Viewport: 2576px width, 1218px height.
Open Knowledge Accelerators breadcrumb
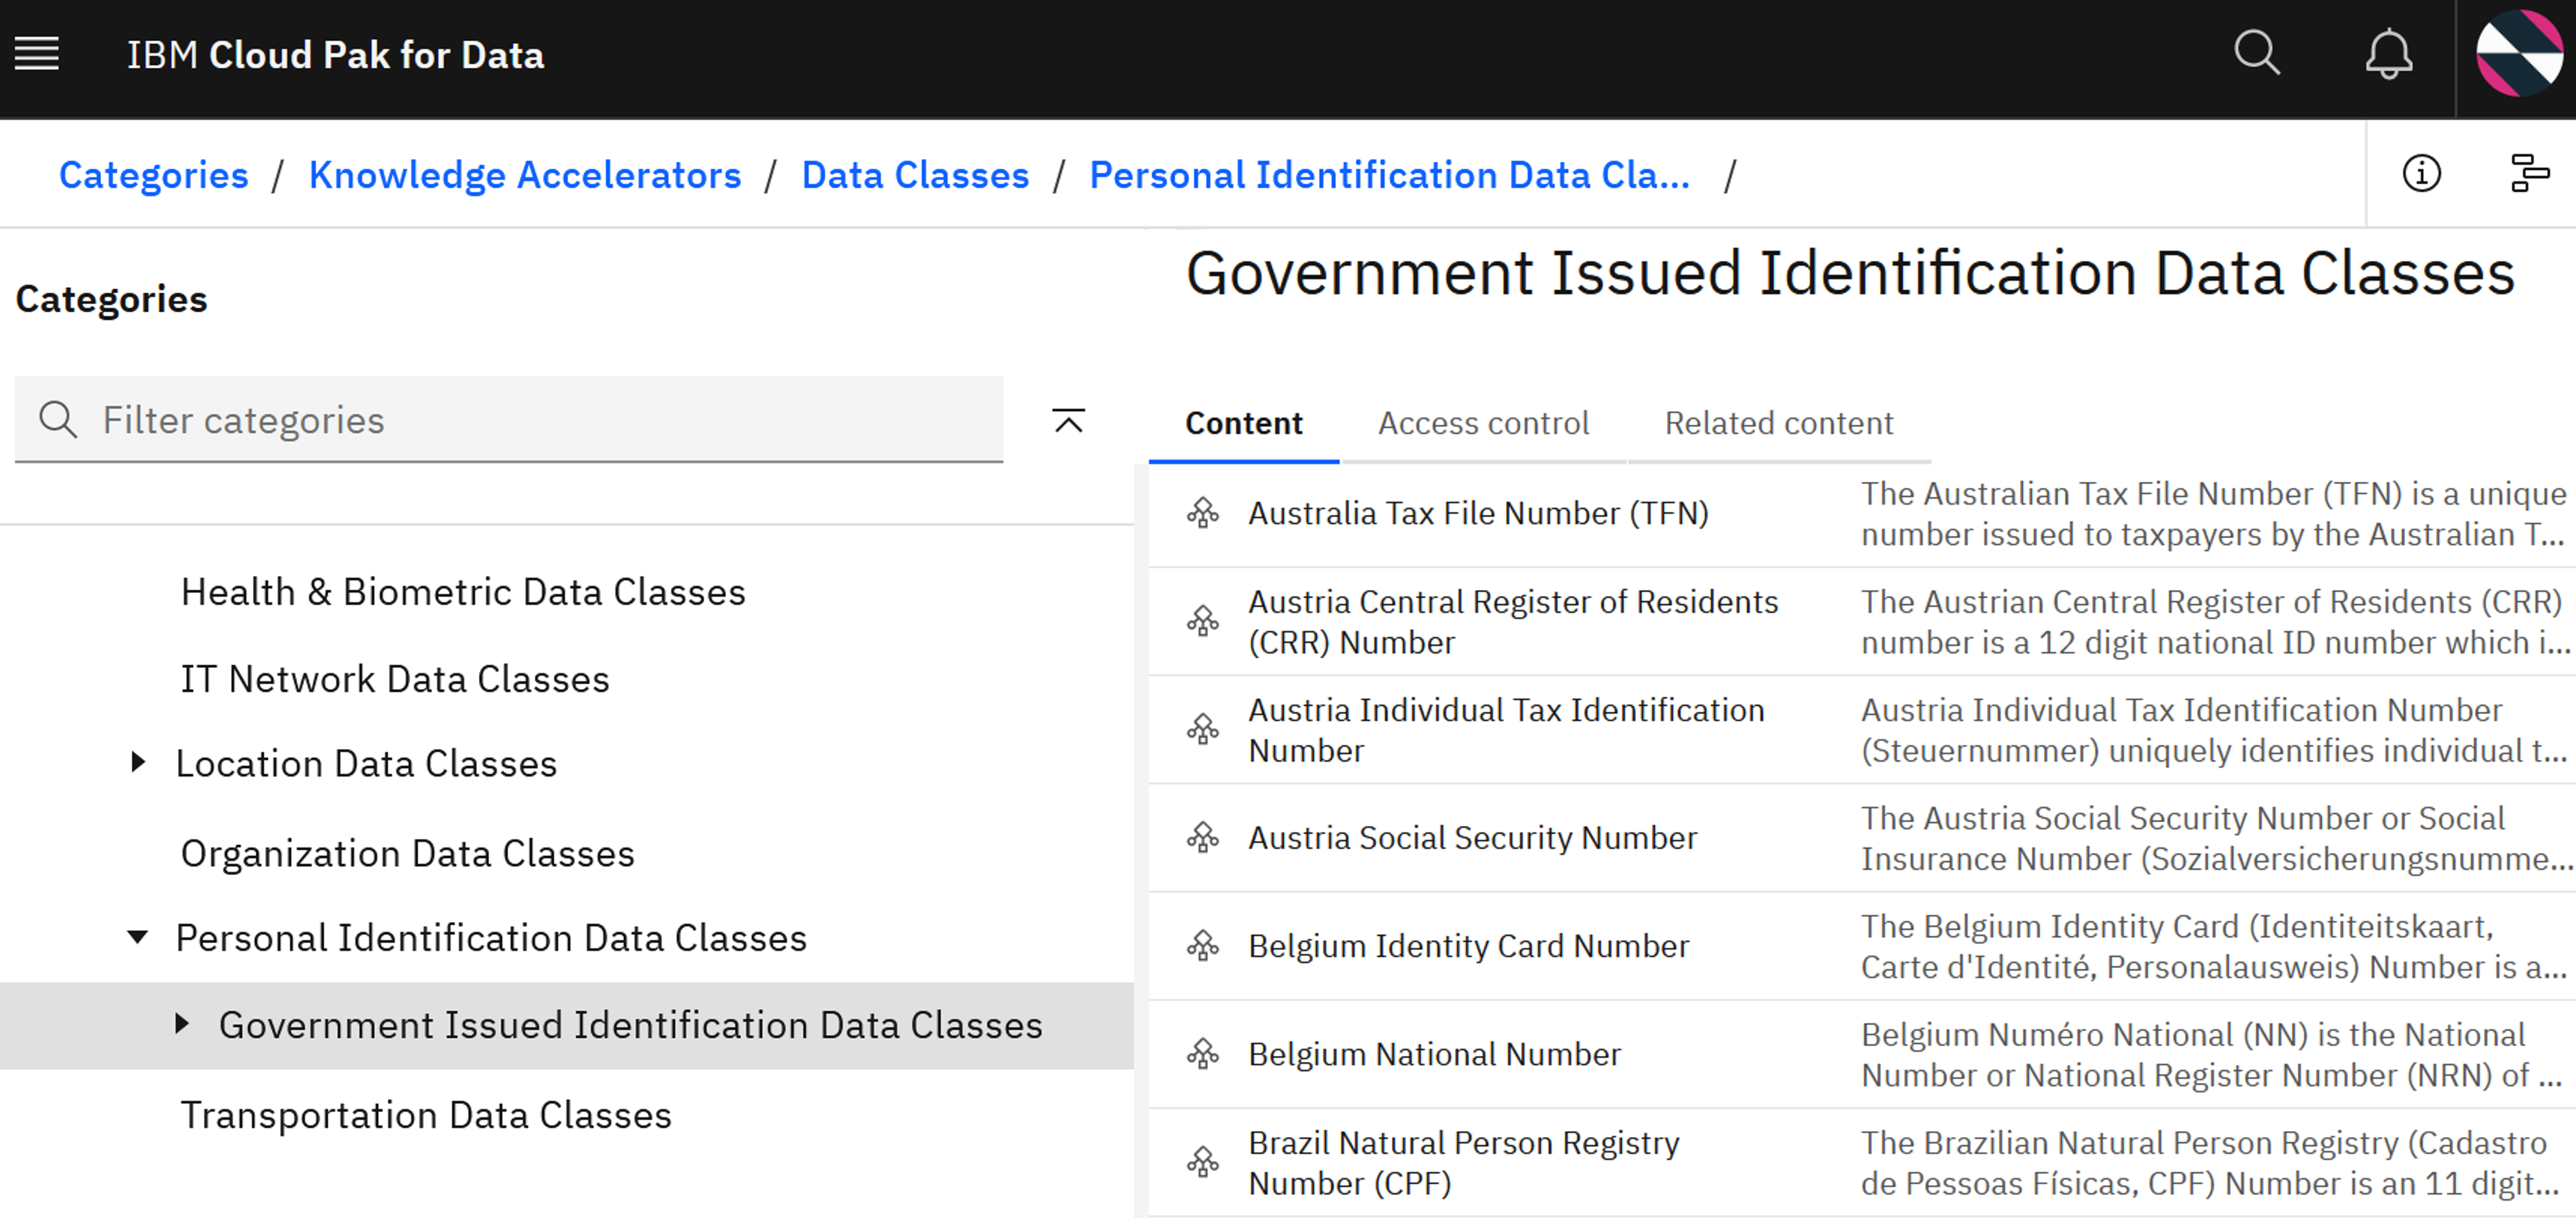point(525,175)
